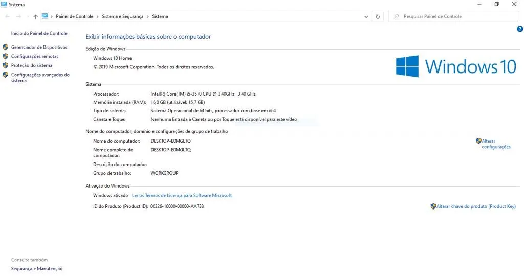Open Segurança e Manutenção
The height and width of the screenshot is (279, 524).
[x=37, y=268]
